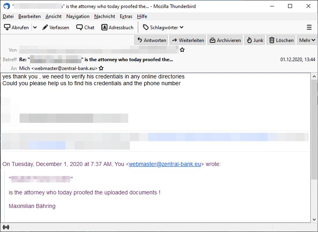Open the Chat toolbar icon
The width and height of the screenshot is (318, 232).
coord(85,27)
